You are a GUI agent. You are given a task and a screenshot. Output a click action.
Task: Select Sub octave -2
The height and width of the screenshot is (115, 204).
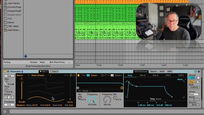point(13,97)
